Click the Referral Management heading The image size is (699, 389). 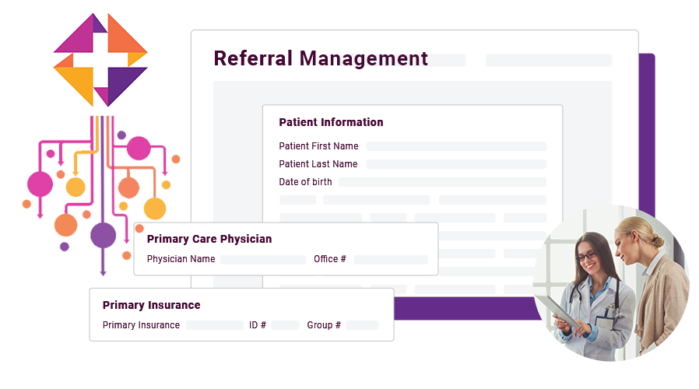[321, 58]
